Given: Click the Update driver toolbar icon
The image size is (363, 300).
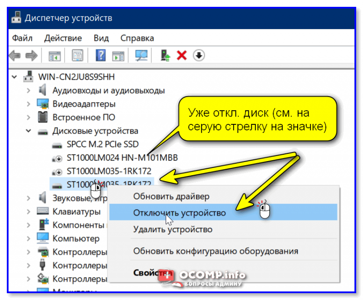Looking at the screenshot, I should (165, 55).
